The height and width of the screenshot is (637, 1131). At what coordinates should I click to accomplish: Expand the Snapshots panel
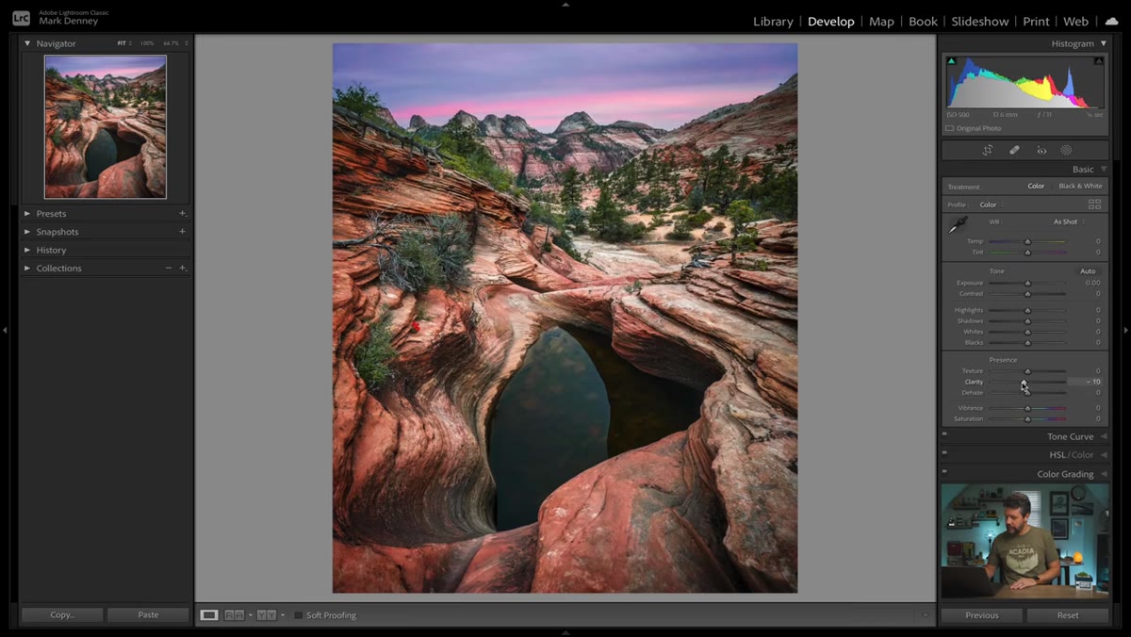coord(27,232)
